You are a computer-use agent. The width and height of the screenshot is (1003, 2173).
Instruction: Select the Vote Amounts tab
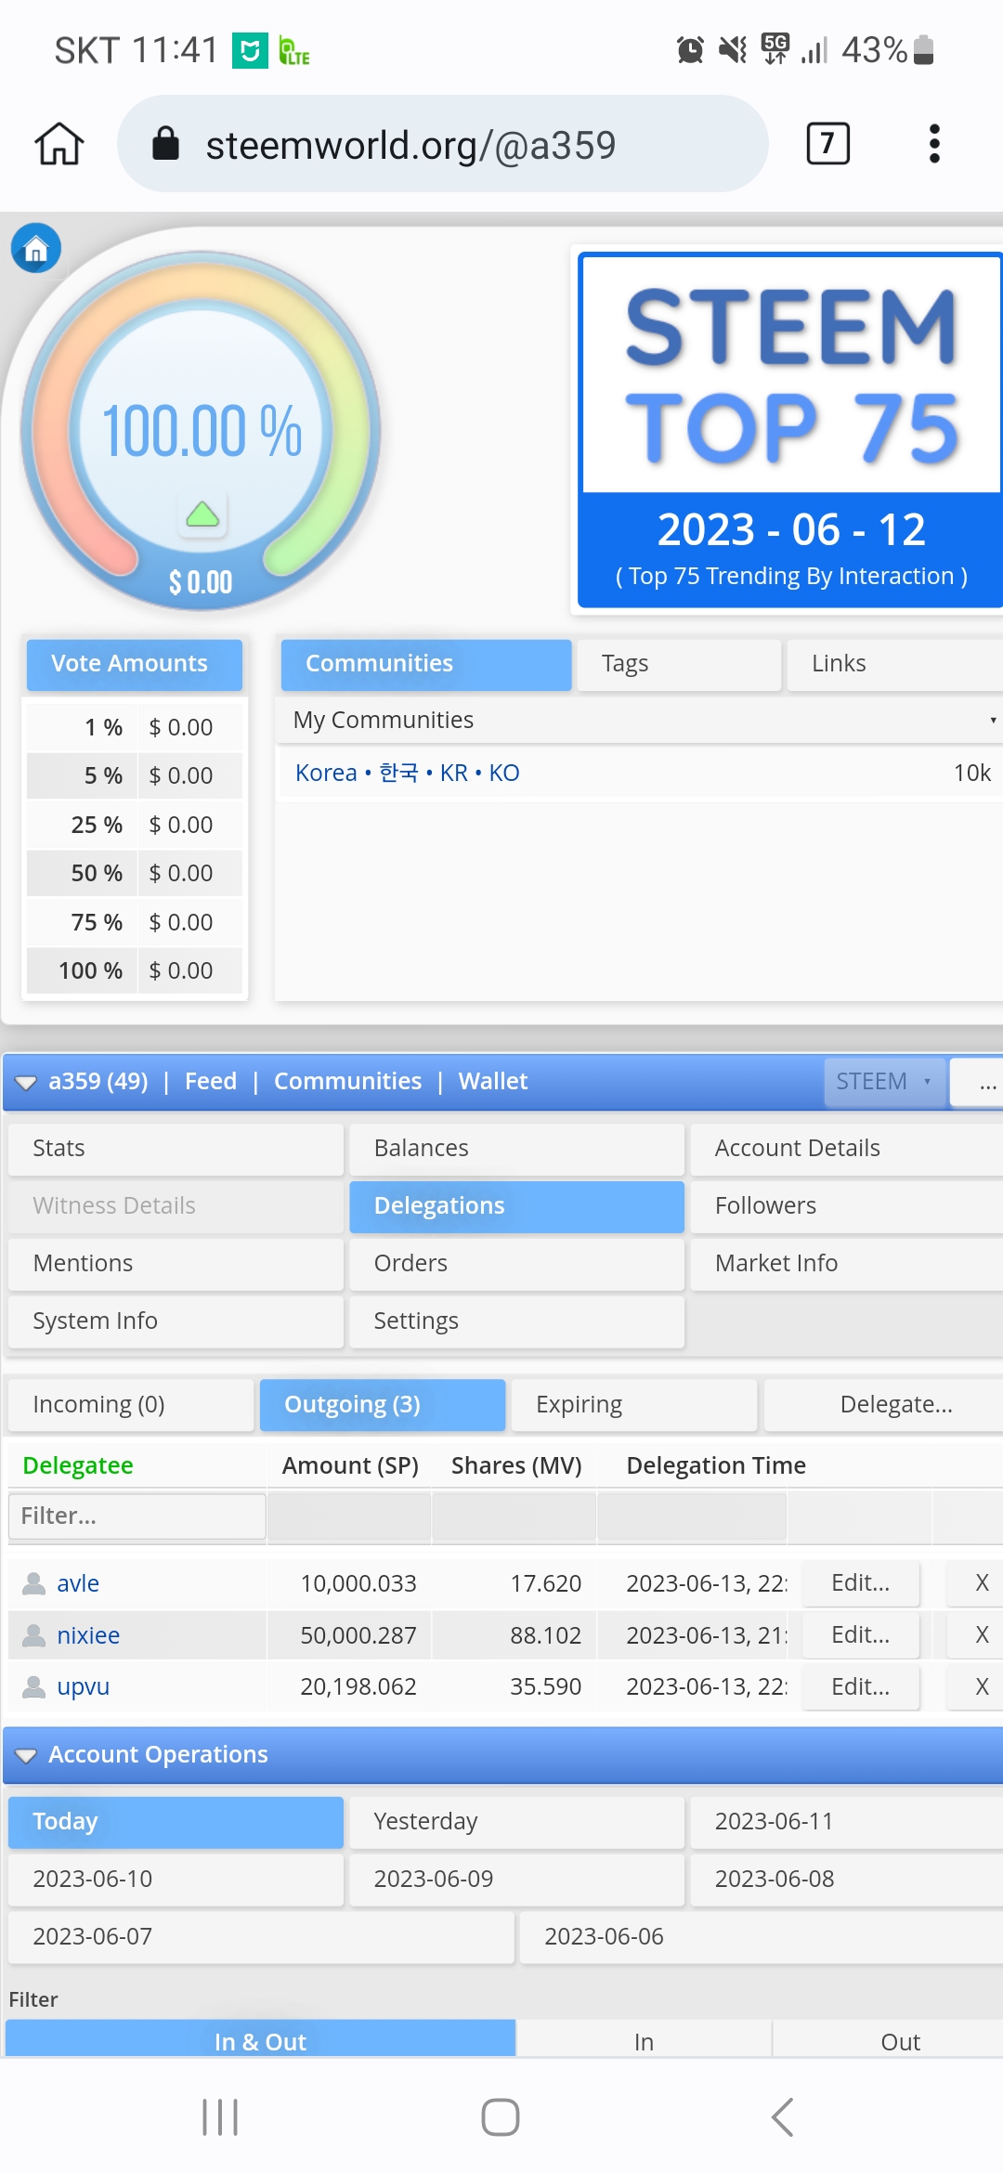pos(135,664)
